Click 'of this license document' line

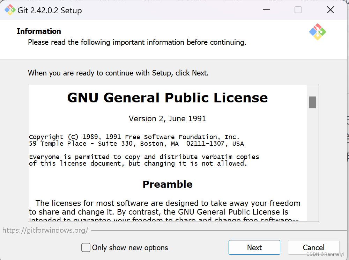tap(138, 164)
